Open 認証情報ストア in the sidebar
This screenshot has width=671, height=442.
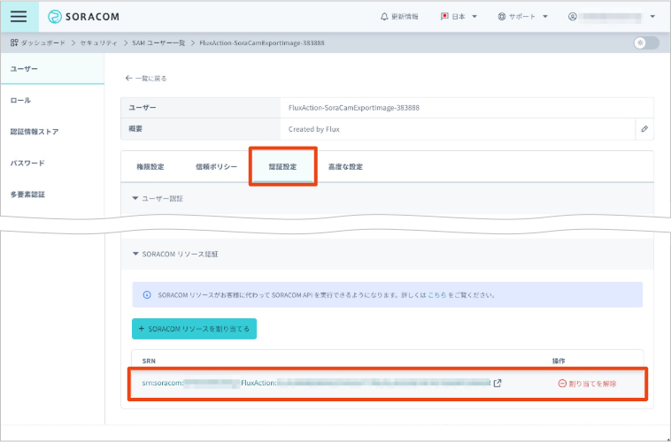pyautogui.click(x=52, y=132)
